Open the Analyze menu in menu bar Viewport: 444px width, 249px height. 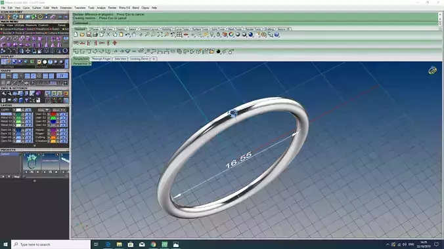pyautogui.click(x=101, y=8)
